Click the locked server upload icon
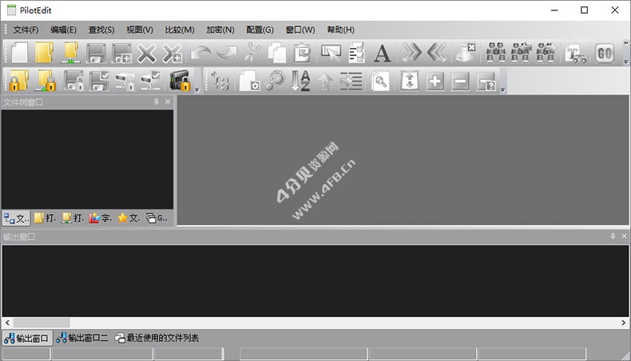631x361 pixels. (125, 81)
